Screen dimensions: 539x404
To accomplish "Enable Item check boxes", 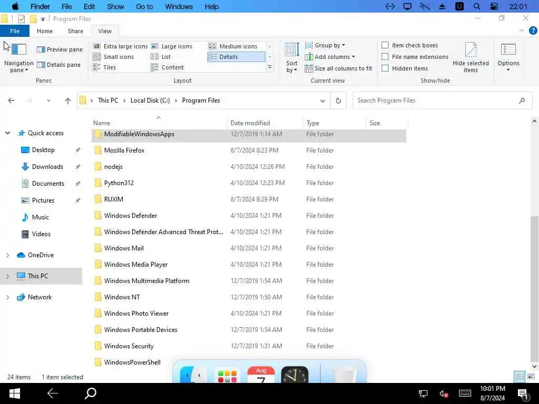I will (x=385, y=45).
